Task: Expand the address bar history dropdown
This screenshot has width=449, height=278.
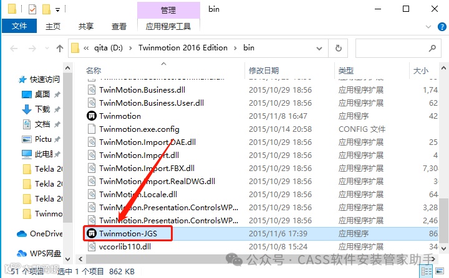Action: tap(319, 49)
